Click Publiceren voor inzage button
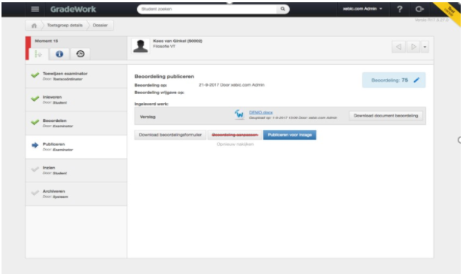 coord(289,135)
